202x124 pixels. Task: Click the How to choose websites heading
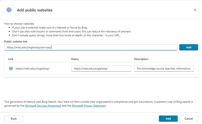[x=19, y=24]
